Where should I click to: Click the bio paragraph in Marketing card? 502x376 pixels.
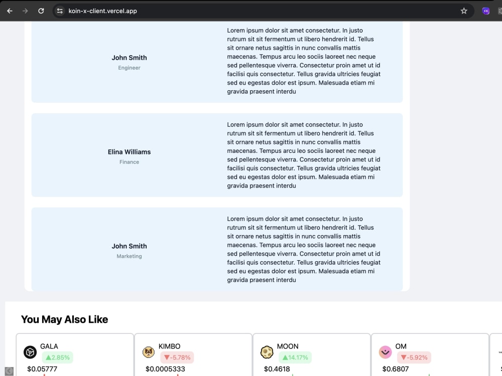304,249
